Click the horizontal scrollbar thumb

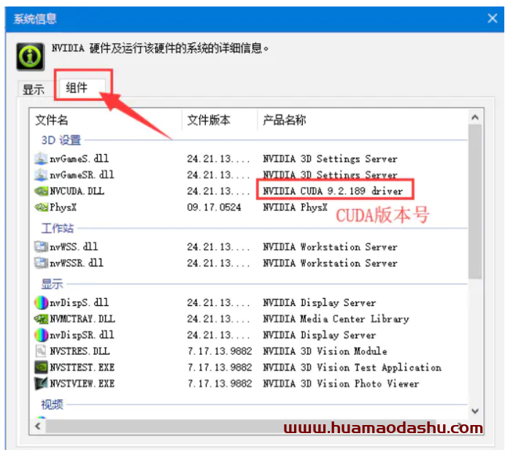pos(241,426)
